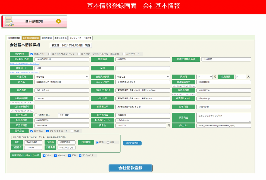Viewport: 266px width, 180px height.
Task: Click 担当者所属 input field
Action: [143, 115]
